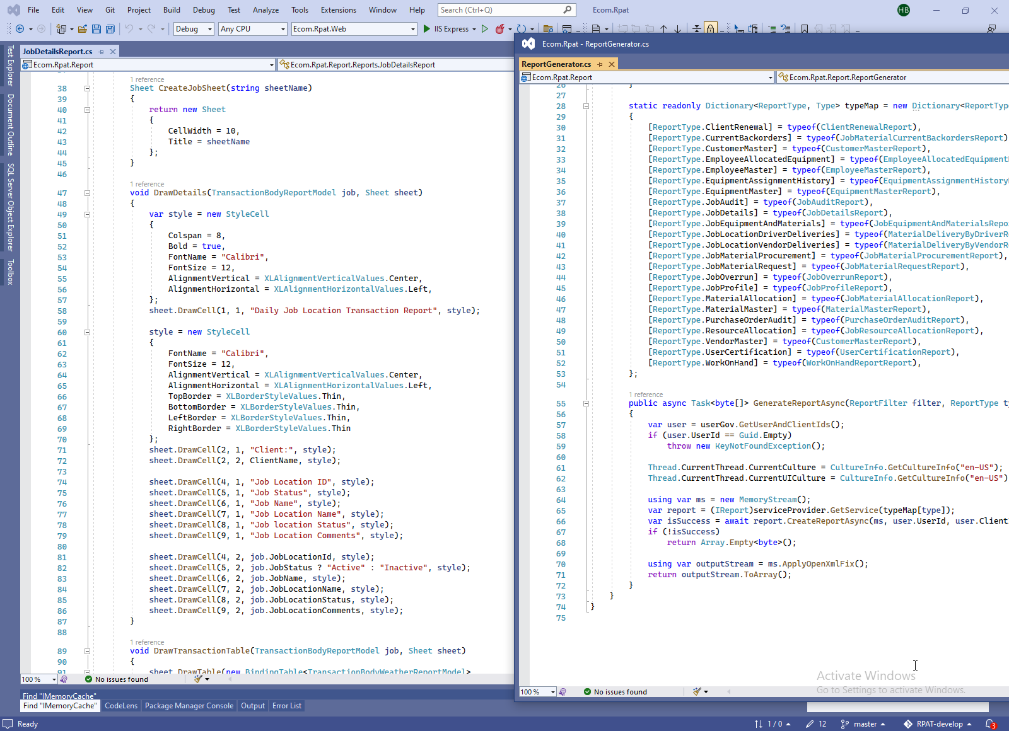Click the code cleanup broom icon
This screenshot has height=731, width=1009.
199,679
